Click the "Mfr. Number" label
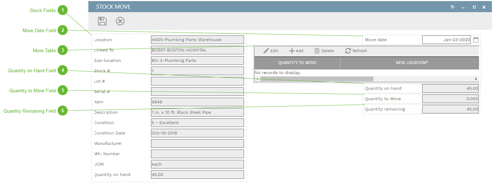Screen dimensions: 493x186 click(x=107, y=154)
